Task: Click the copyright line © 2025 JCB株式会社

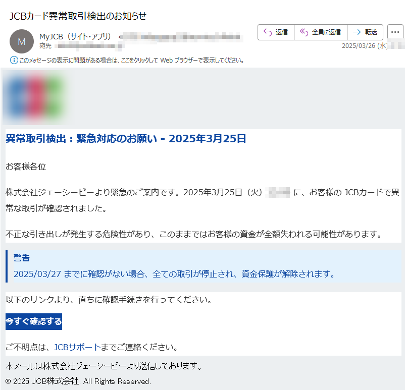Action: (x=78, y=381)
